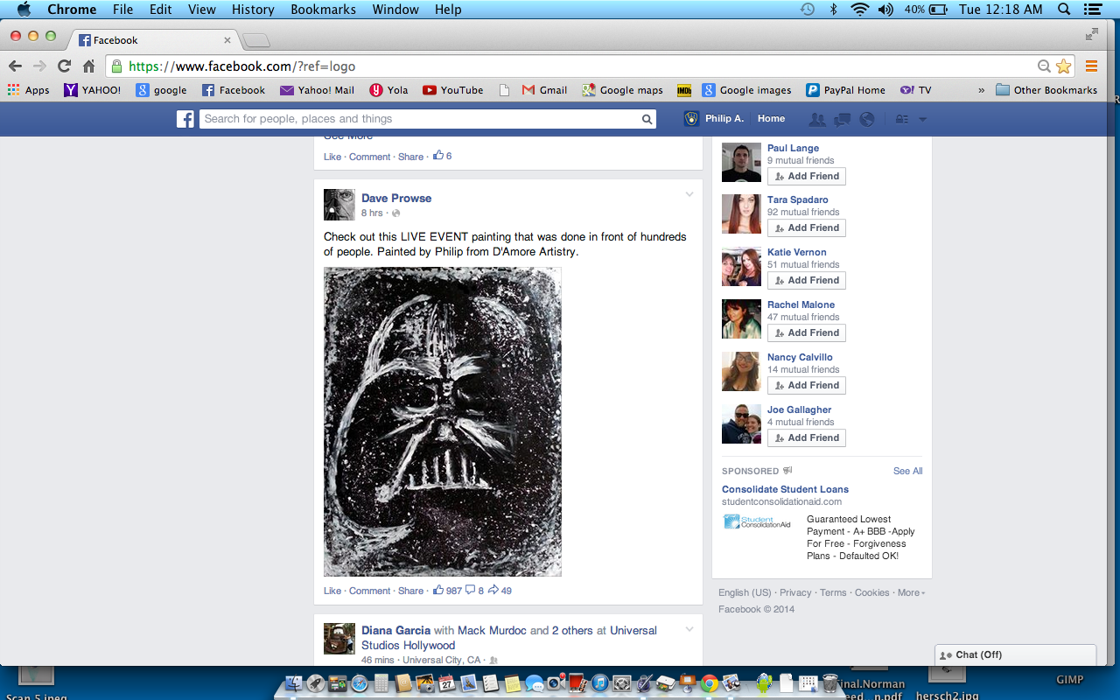Open the privacy shortcuts lock icon
This screenshot has height=700, width=1120.
click(902, 119)
